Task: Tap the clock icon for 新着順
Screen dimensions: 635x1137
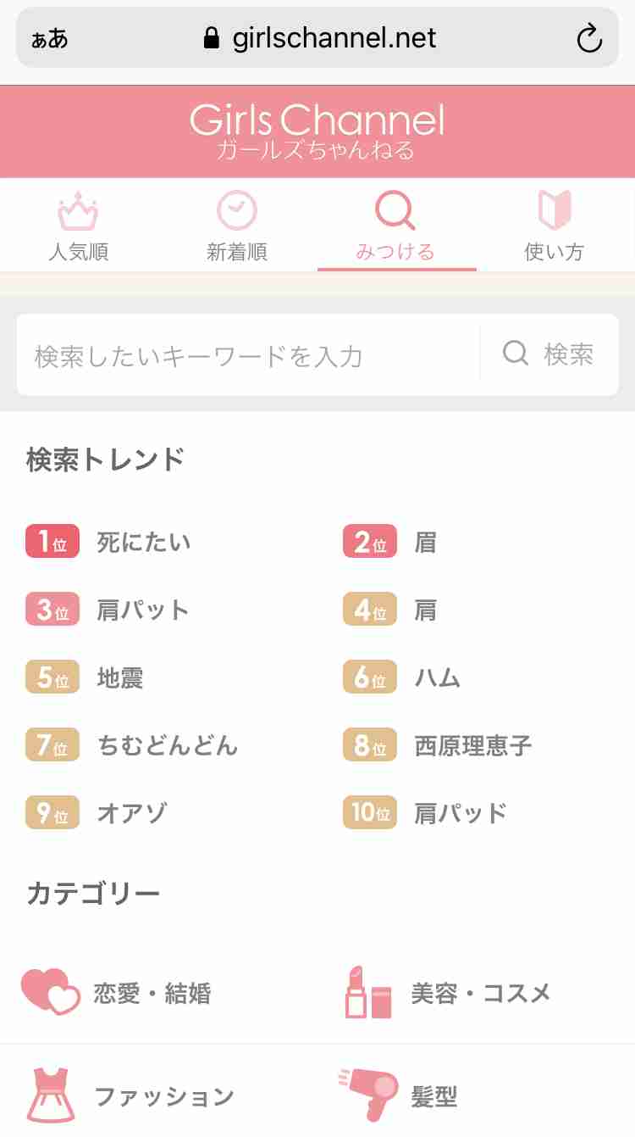Action: point(237,210)
